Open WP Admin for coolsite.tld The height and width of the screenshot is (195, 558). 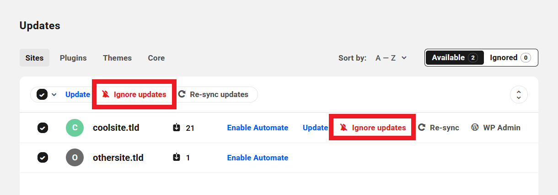[x=496, y=128]
